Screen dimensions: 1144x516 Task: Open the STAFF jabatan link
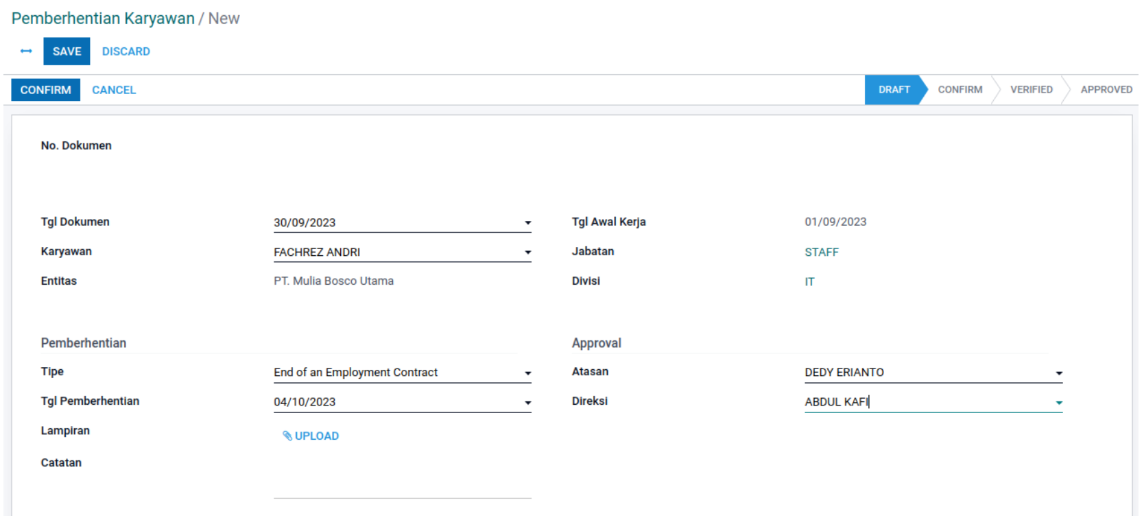pyautogui.click(x=821, y=253)
